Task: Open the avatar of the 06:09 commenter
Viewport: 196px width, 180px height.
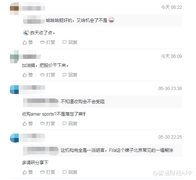Action: [14, 57]
